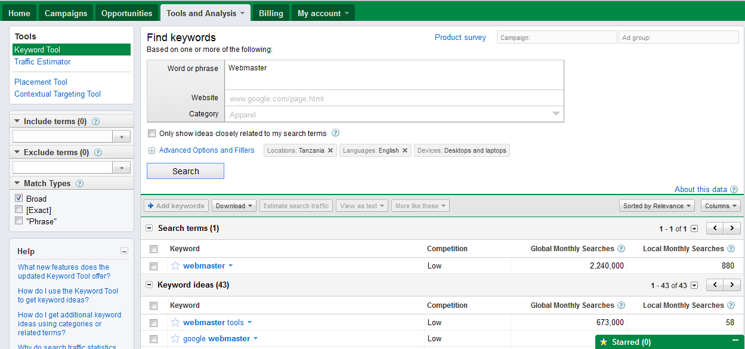This screenshot has height=349, width=745.
Task: Minimize the Help panel
Action: 124,252
